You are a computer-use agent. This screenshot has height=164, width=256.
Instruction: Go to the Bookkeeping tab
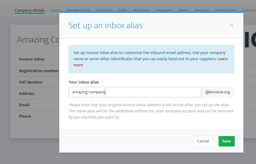[78, 10]
